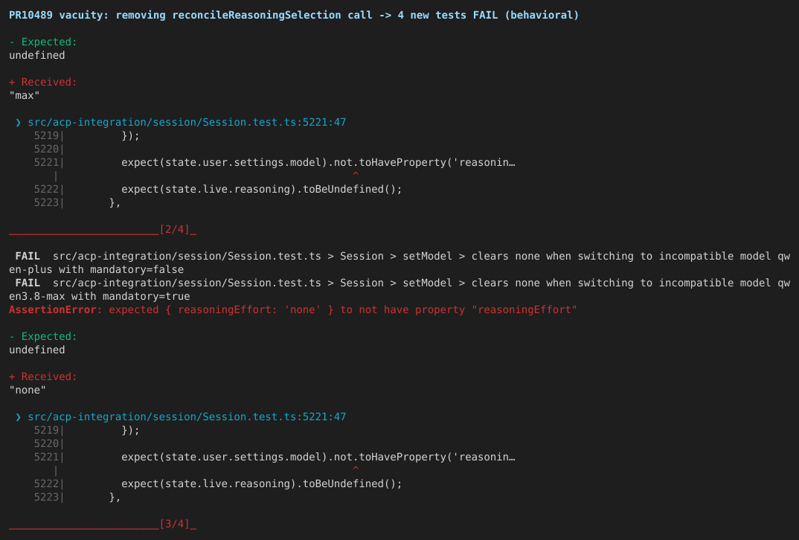Click line number 5222 in second snippet
Image resolution: width=799 pixels, height=540 pixels.
[46, 483]
